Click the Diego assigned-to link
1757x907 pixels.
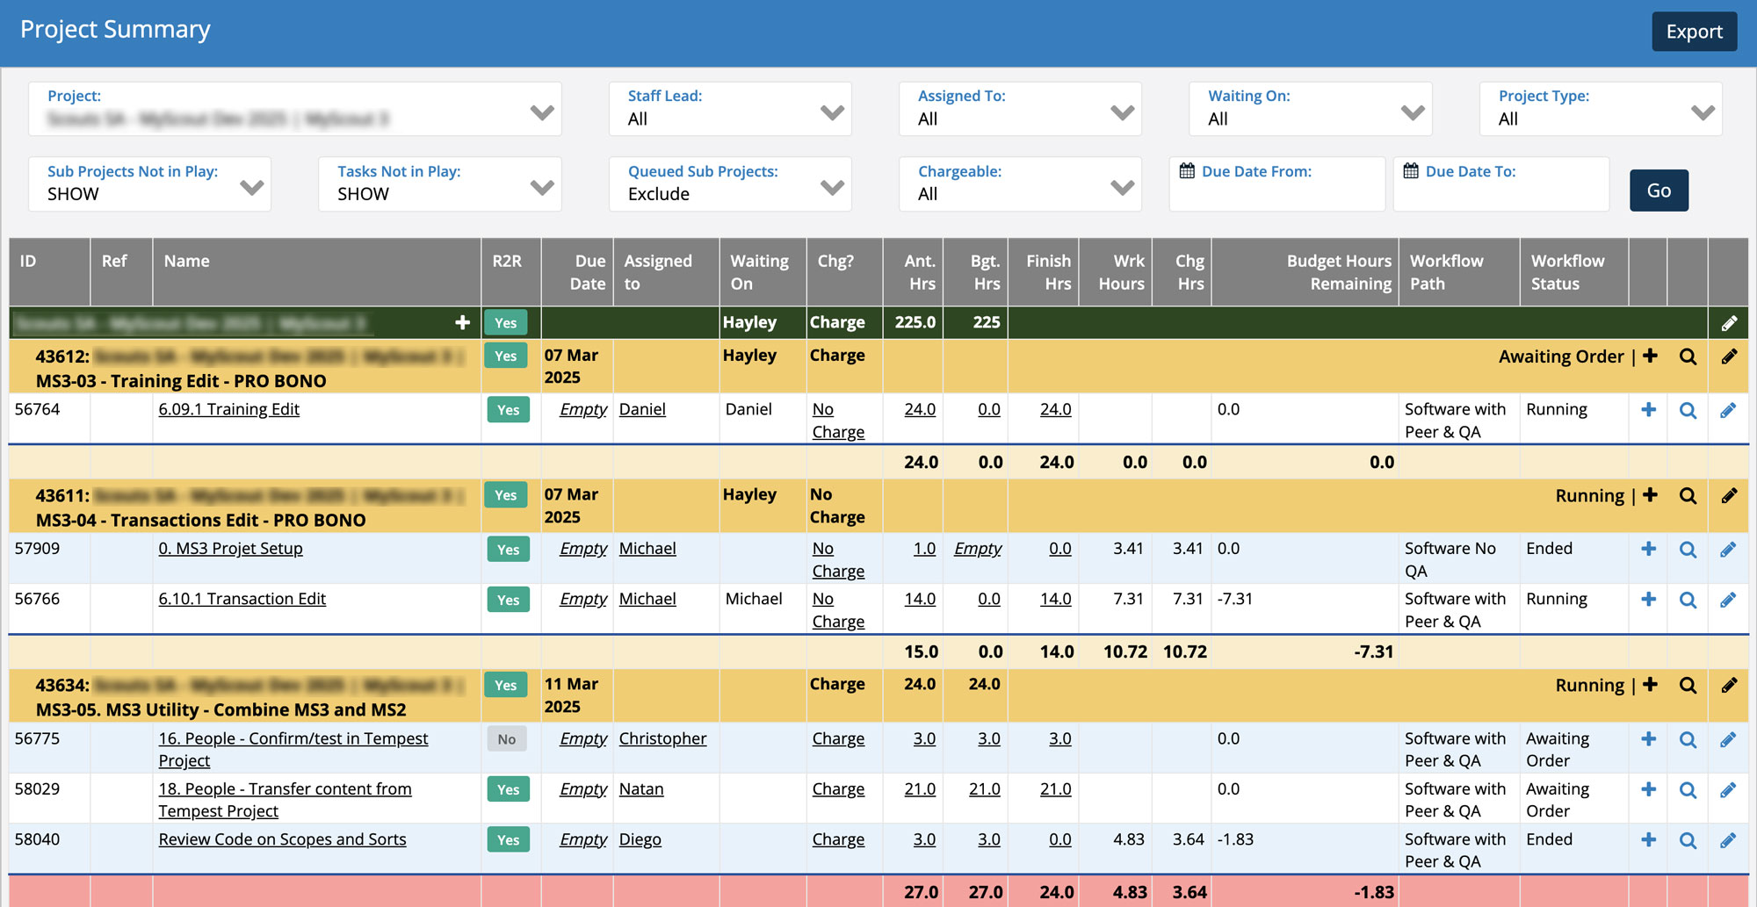click(640, 839)
